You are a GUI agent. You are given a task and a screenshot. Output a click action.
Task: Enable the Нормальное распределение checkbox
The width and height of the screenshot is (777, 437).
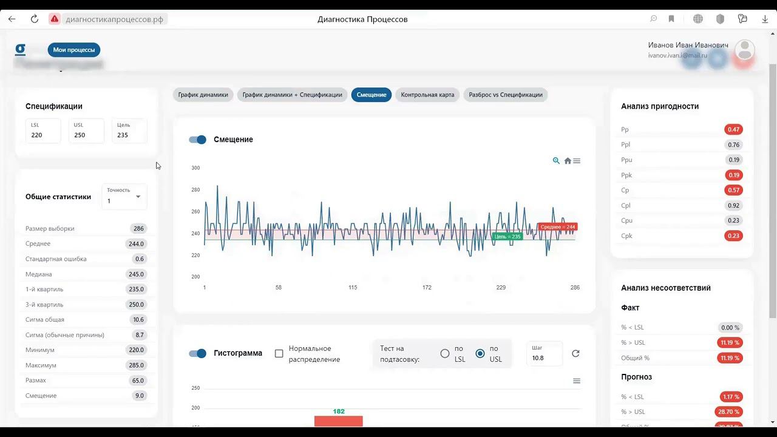tap(279, 353)
